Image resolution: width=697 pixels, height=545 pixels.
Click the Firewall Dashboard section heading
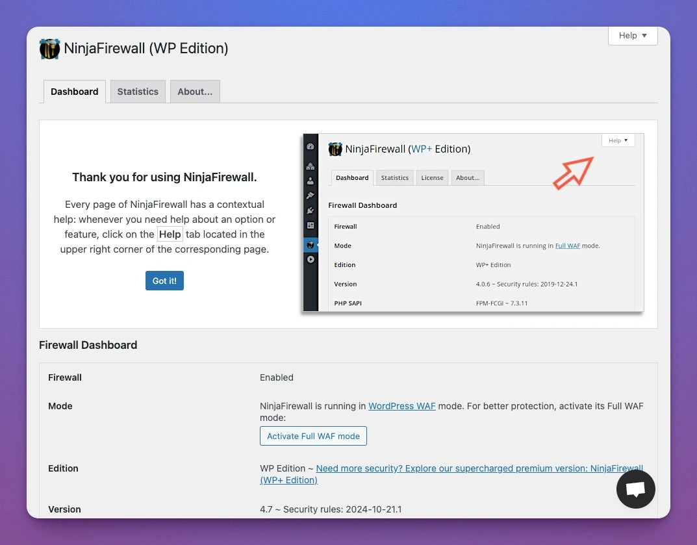[88, 345]
